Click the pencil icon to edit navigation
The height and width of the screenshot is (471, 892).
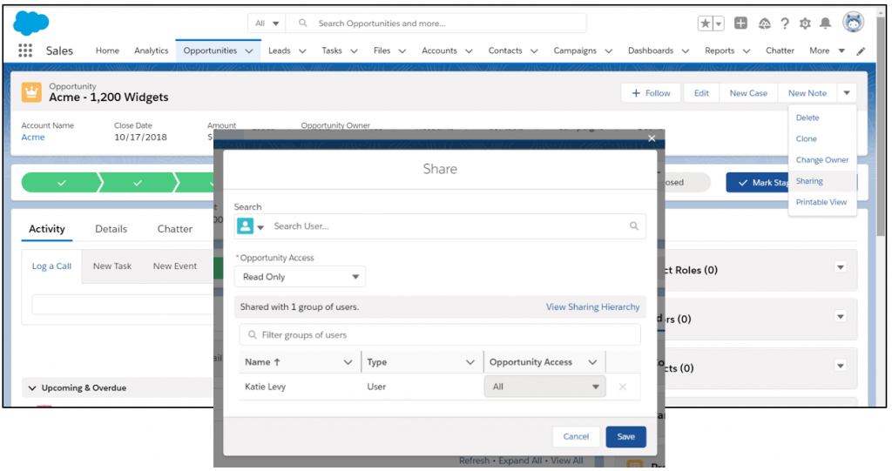862,51
